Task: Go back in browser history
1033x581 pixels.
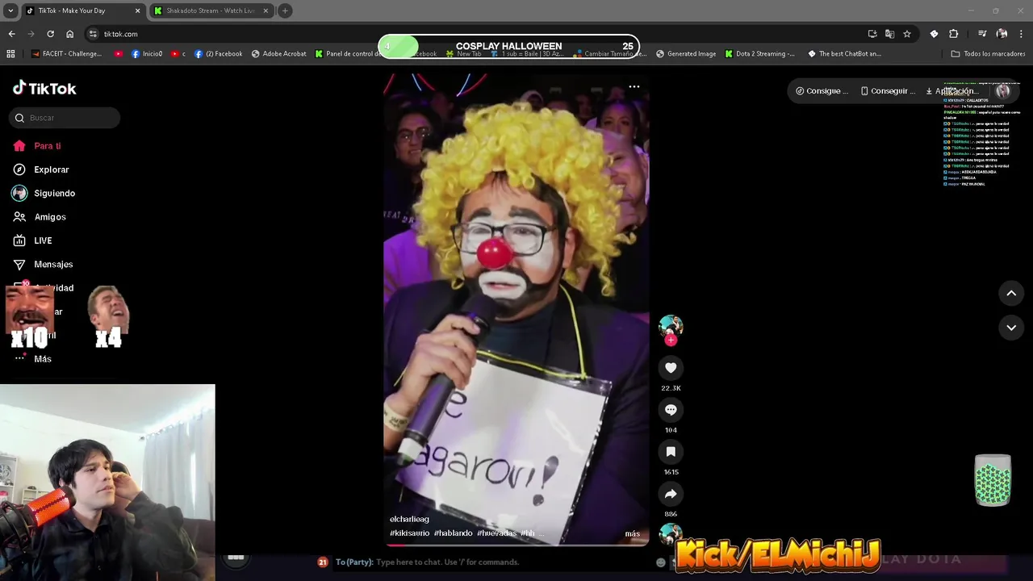Action: [x=11, y=34]
